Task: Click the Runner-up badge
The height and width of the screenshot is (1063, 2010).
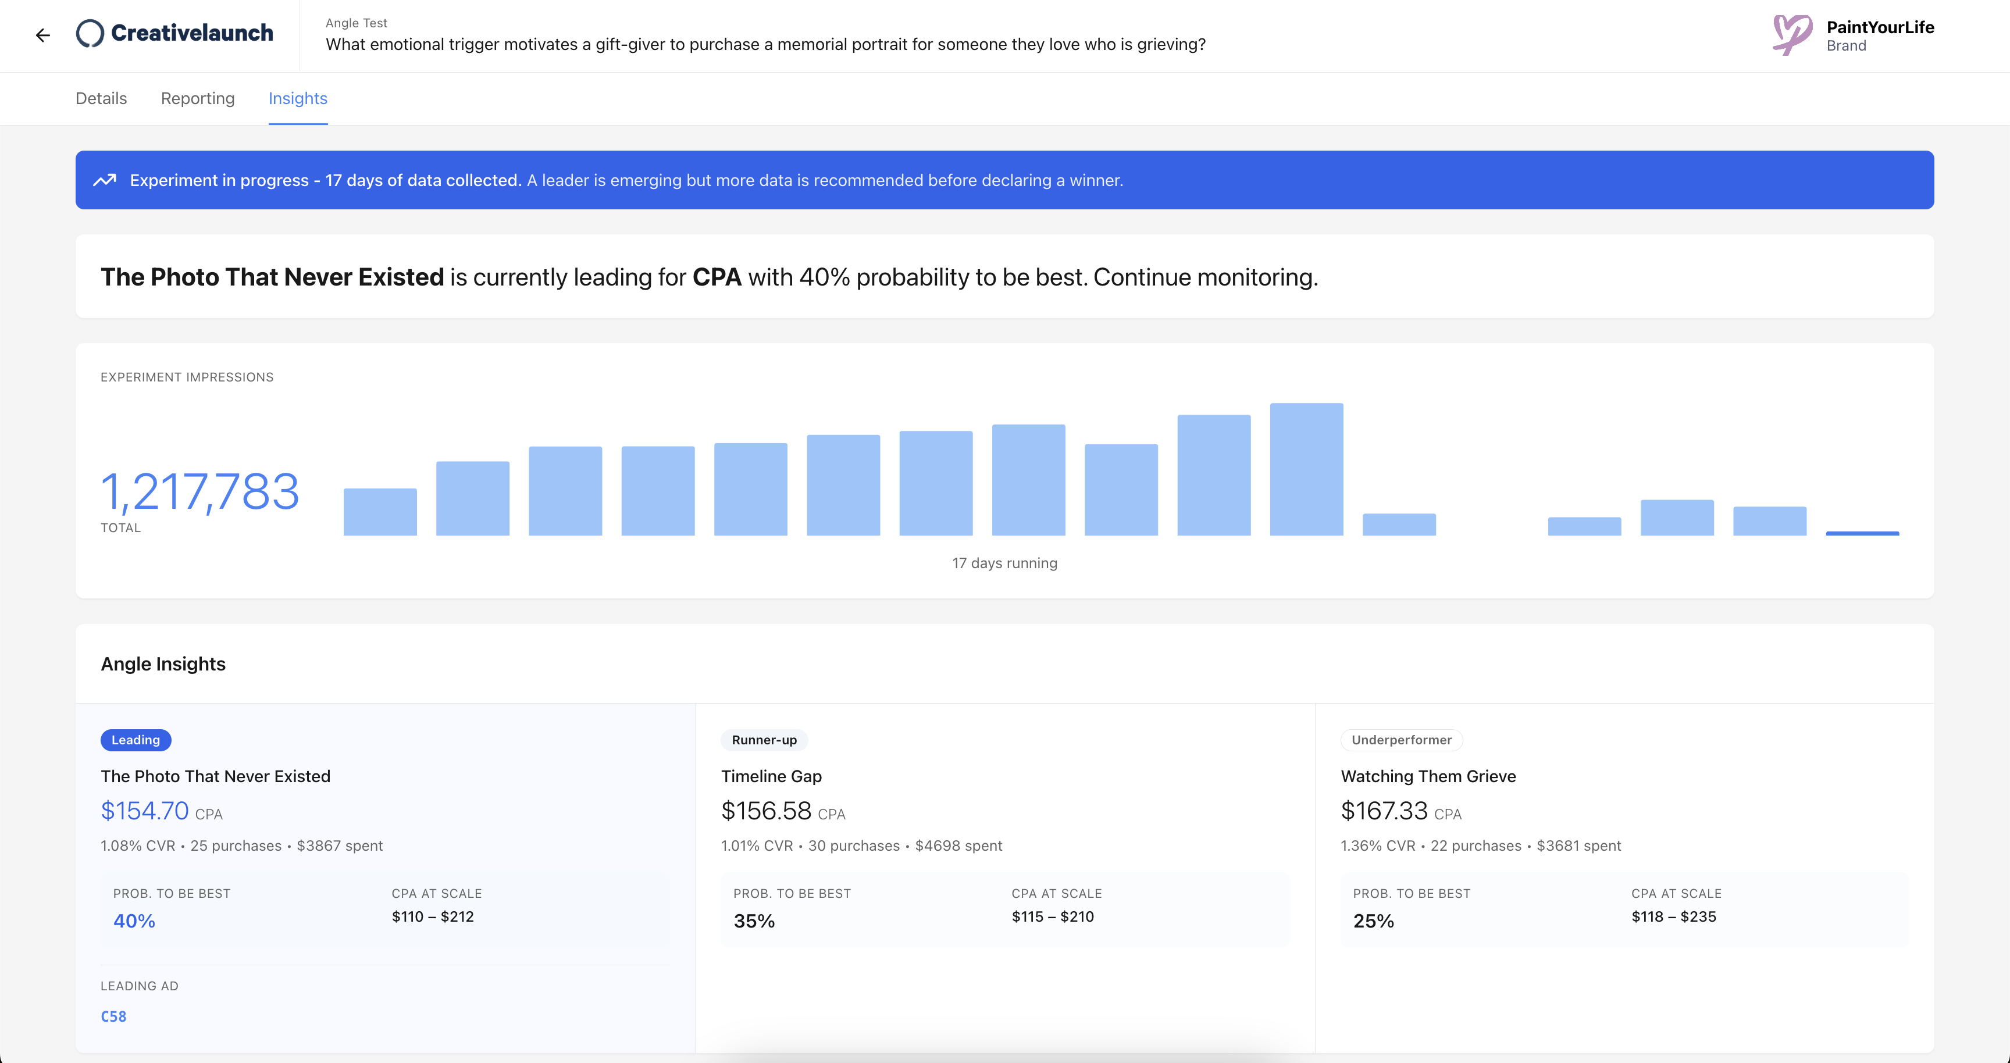Action: coord(764,740)
